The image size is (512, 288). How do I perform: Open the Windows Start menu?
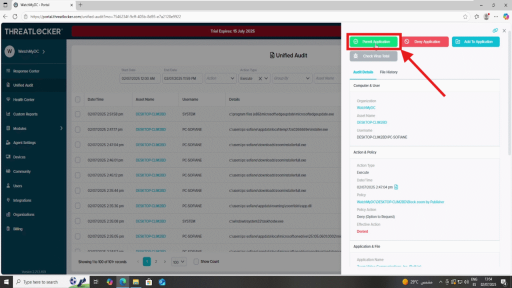pyautogui.click(x=6, y=282)
